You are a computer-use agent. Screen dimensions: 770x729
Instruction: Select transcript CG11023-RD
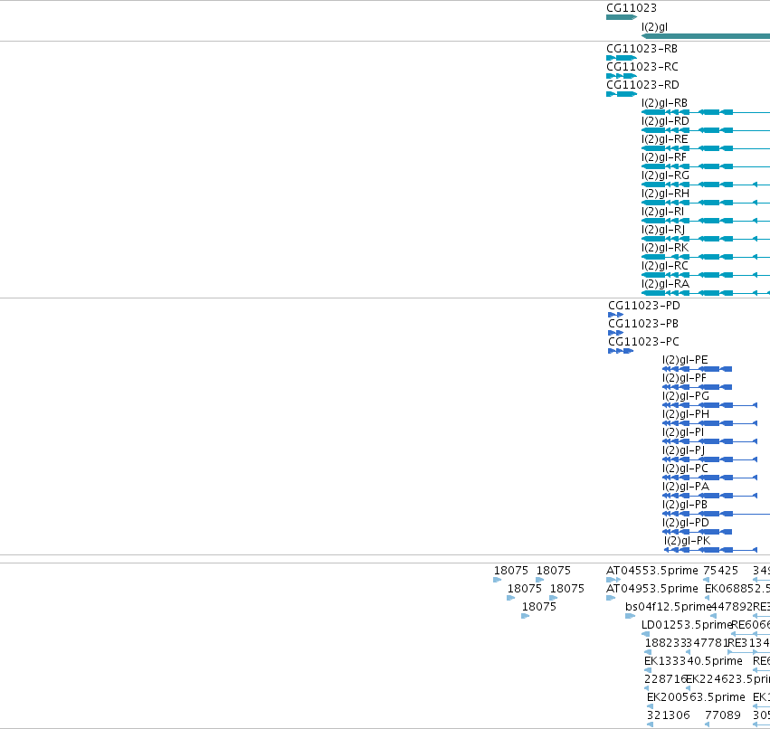pyautogui.click(x=622, y=94)
